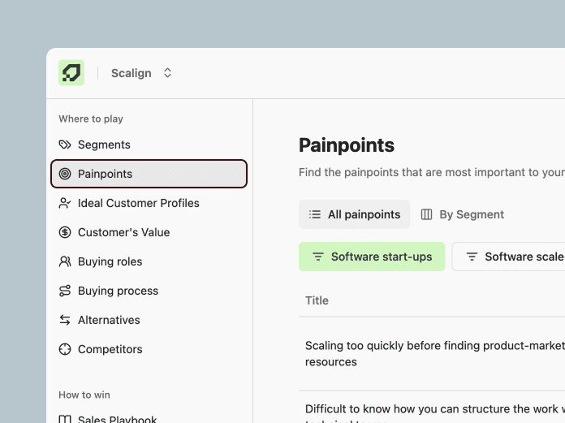Select Painpoints in the sidebar

149,174
